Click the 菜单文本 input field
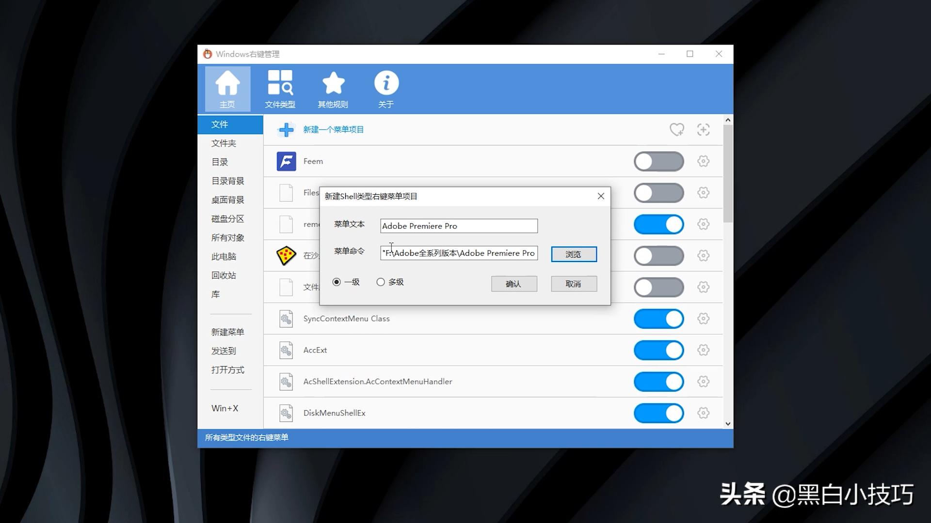 [458, 226]
